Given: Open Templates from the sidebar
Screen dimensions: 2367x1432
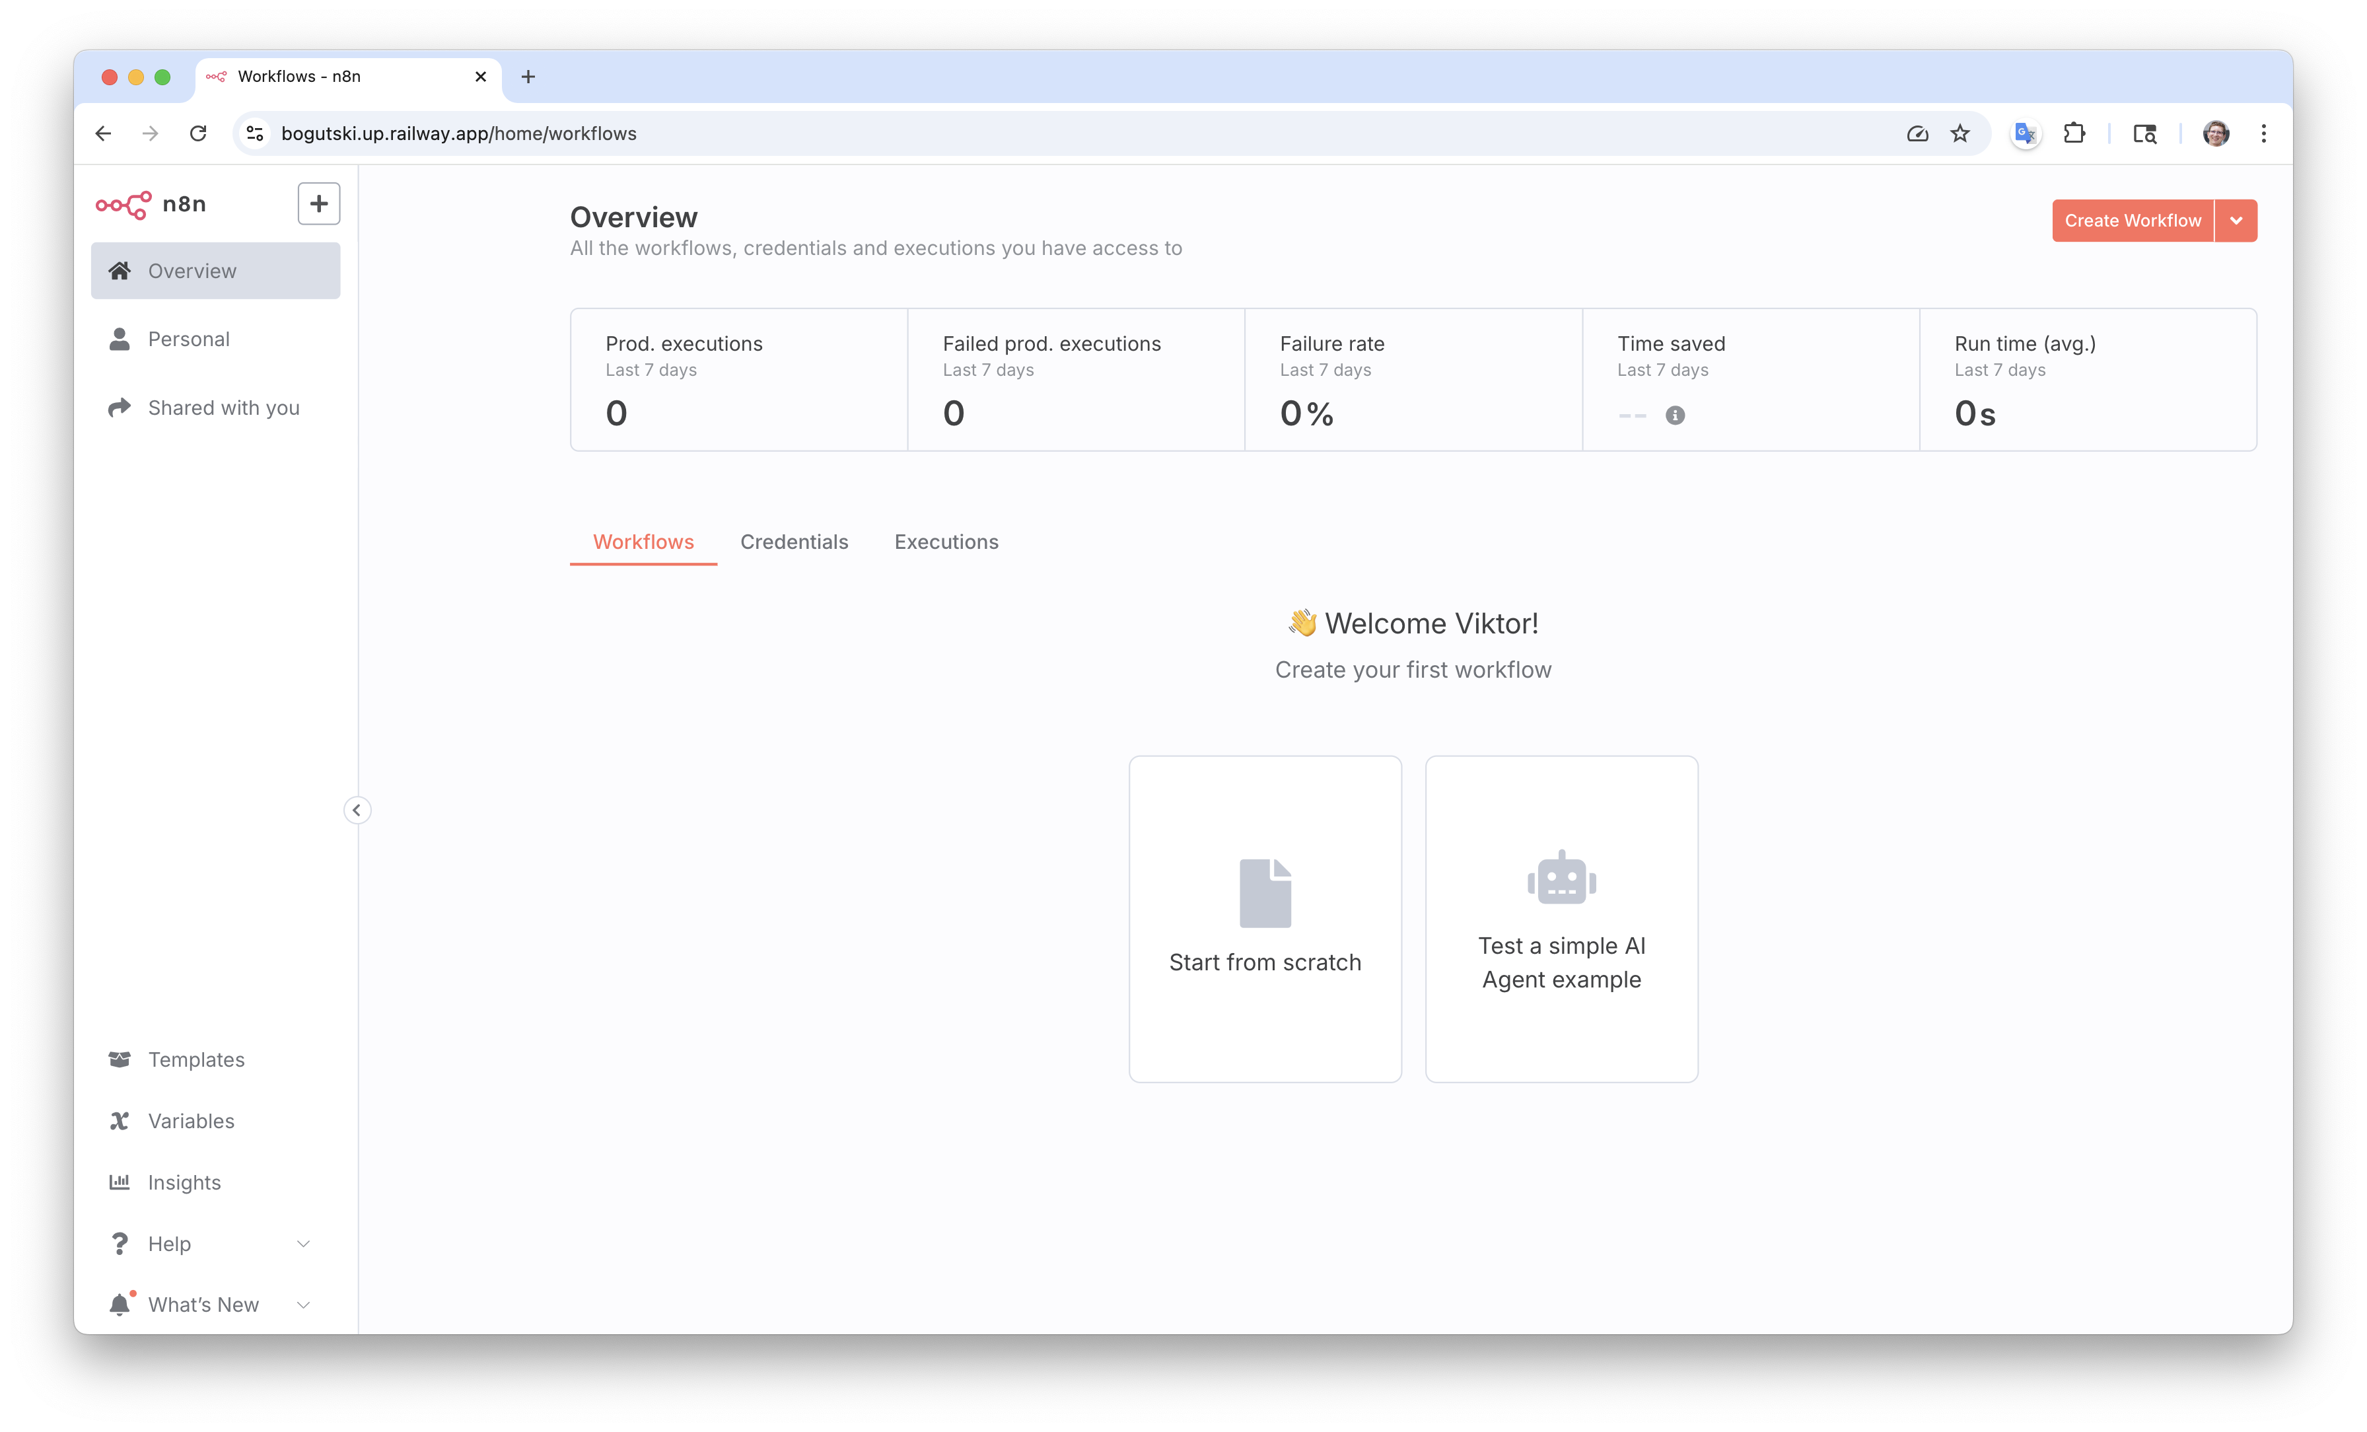Looking at the screenshot, I should coord(196,1059).
